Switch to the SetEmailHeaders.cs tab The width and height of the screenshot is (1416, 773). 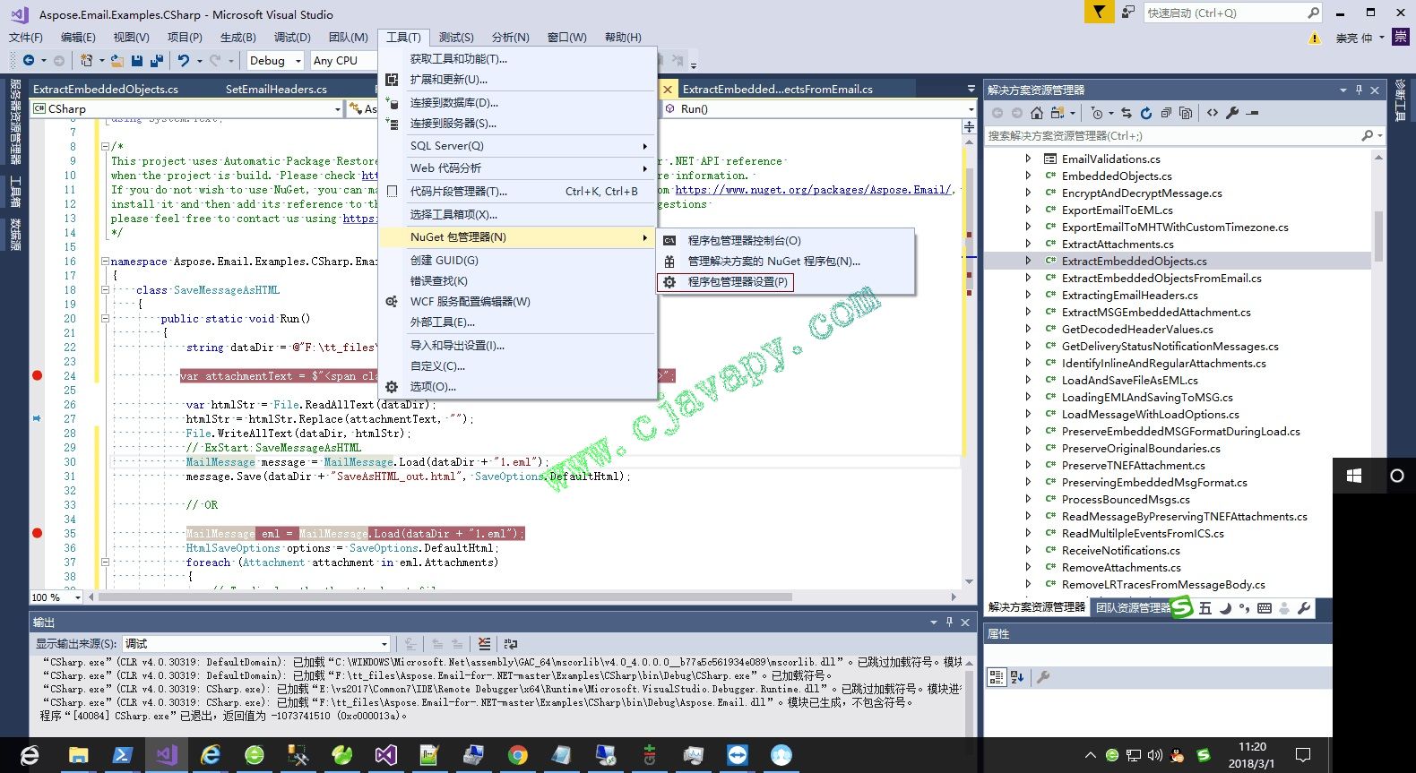click(x=276, y=90)
